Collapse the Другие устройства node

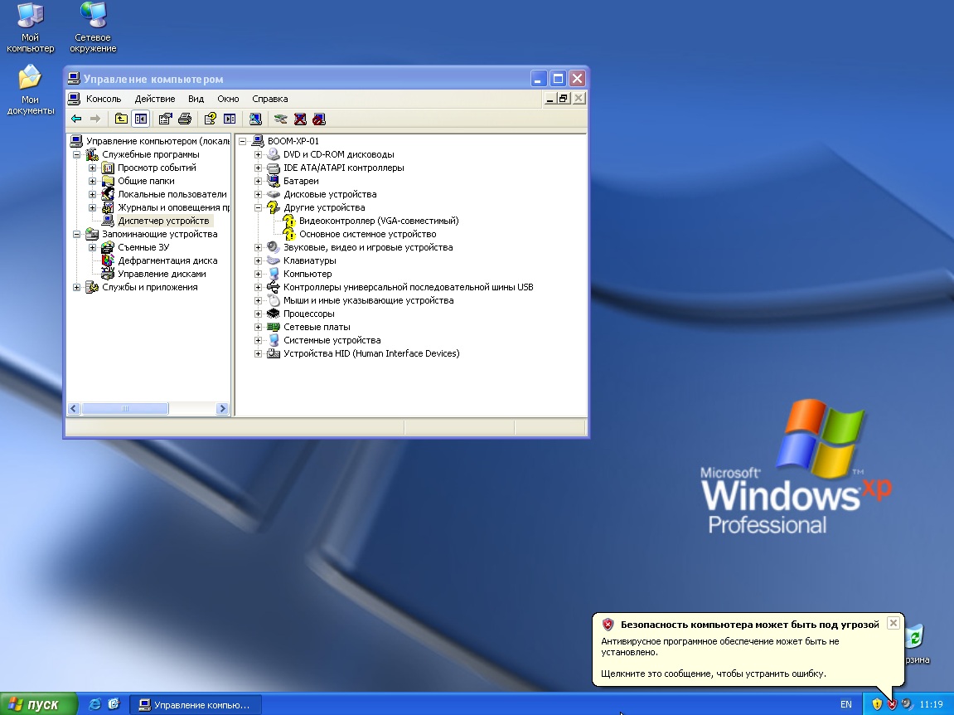tap(259, 207)
